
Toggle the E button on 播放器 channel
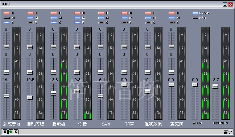(54, 22)
